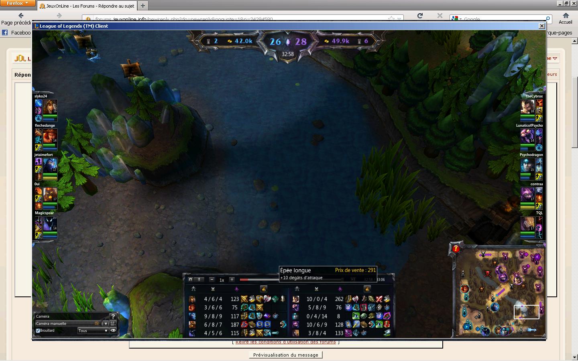Image resolution: width=578 pixels, height=361 pixels.
Task: Toggle the Brouillard fog checkbox
Action: click(x=38, y=331)
